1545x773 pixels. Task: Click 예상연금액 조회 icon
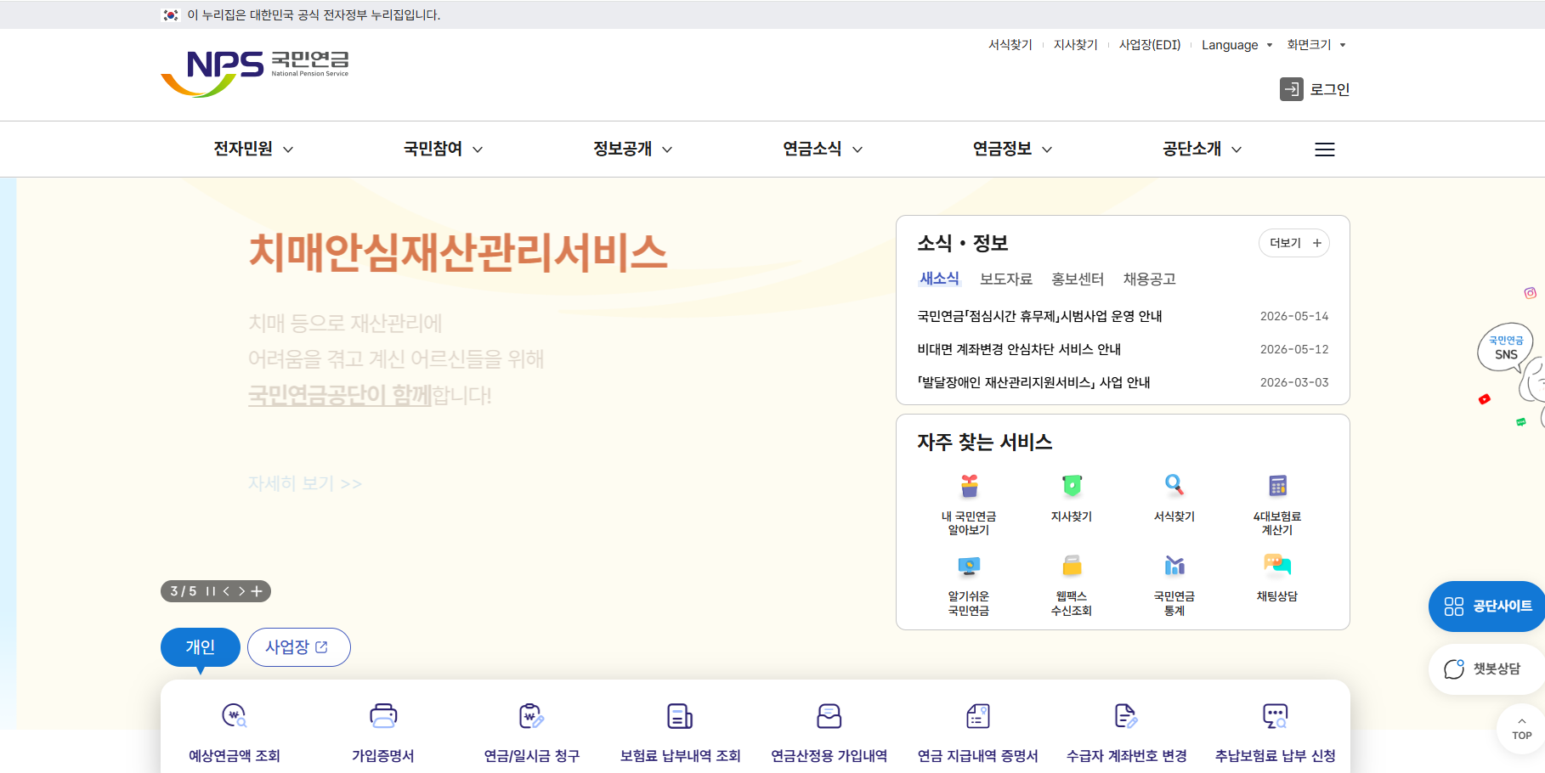click(x=234, y=716)
